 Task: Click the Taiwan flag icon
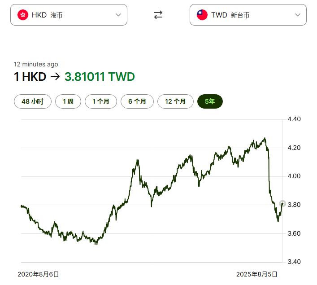[202, 15]
